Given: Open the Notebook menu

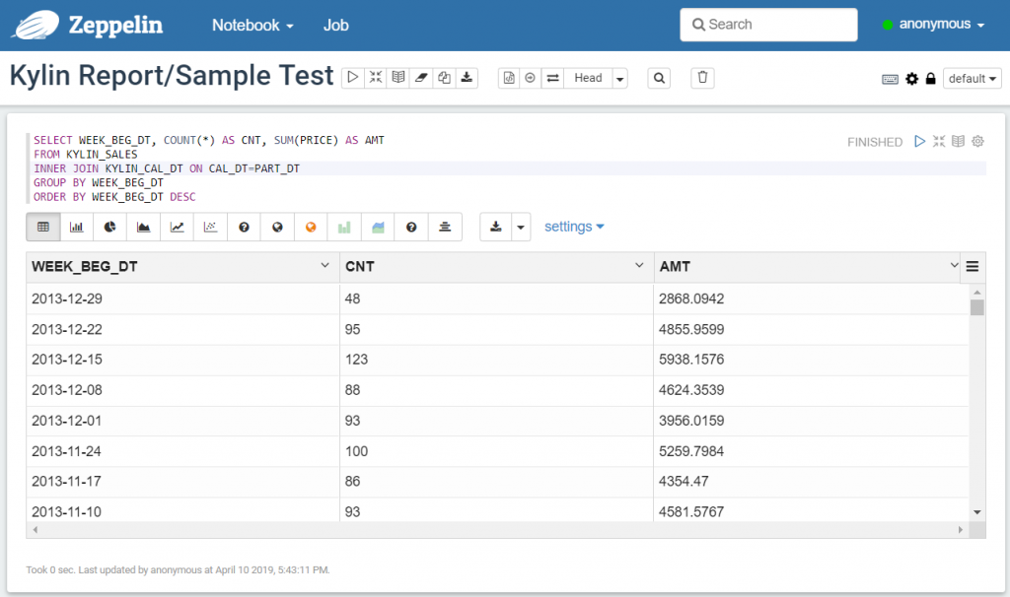Looking at the screenshot, I should pos(252,25).
